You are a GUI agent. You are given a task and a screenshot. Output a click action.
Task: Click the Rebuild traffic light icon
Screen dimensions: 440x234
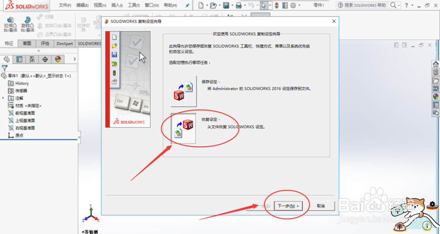click(x=277, y=5)
